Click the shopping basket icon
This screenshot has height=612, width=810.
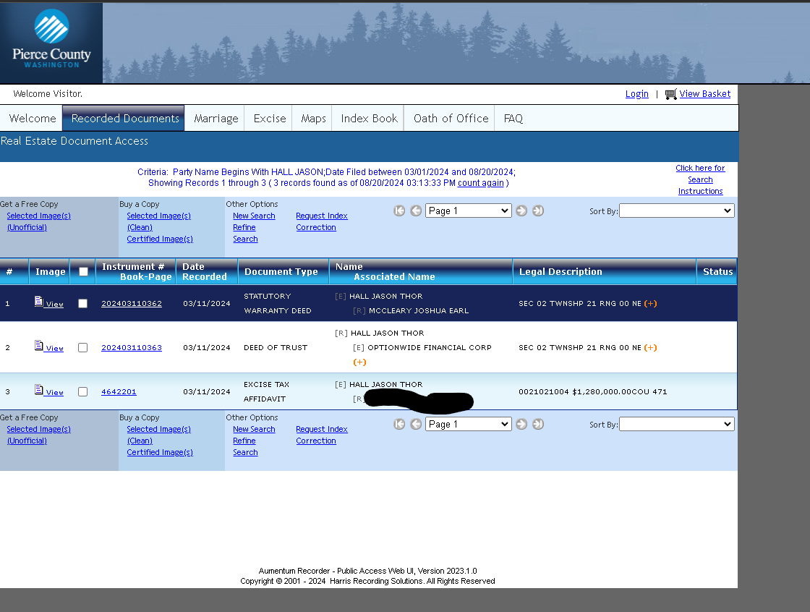coord(670,94)
